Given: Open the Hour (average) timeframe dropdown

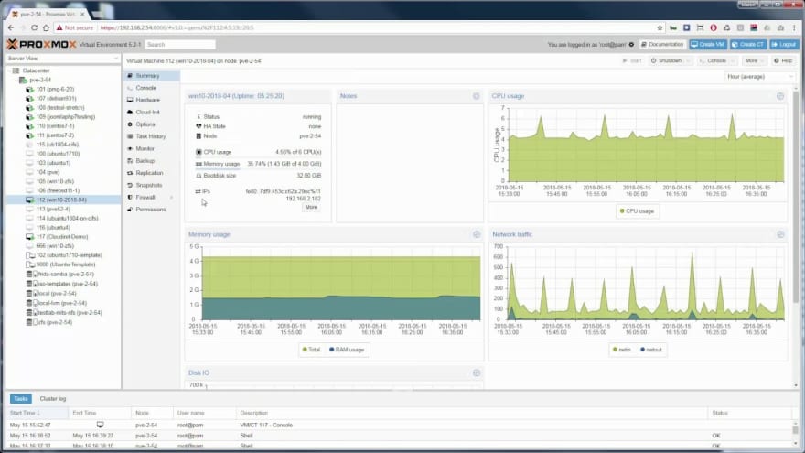Looking at the screenshot, I should [760, 77].
